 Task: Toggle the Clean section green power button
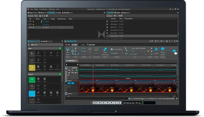click(60, 48)
